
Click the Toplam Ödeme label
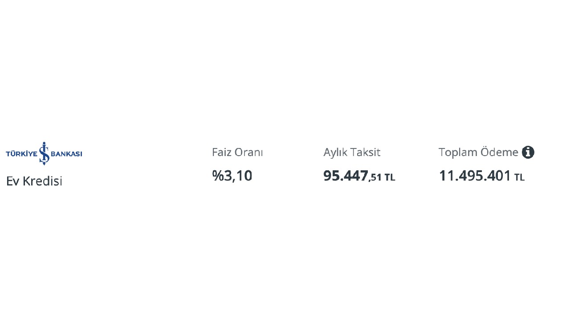tap(478, 152)
